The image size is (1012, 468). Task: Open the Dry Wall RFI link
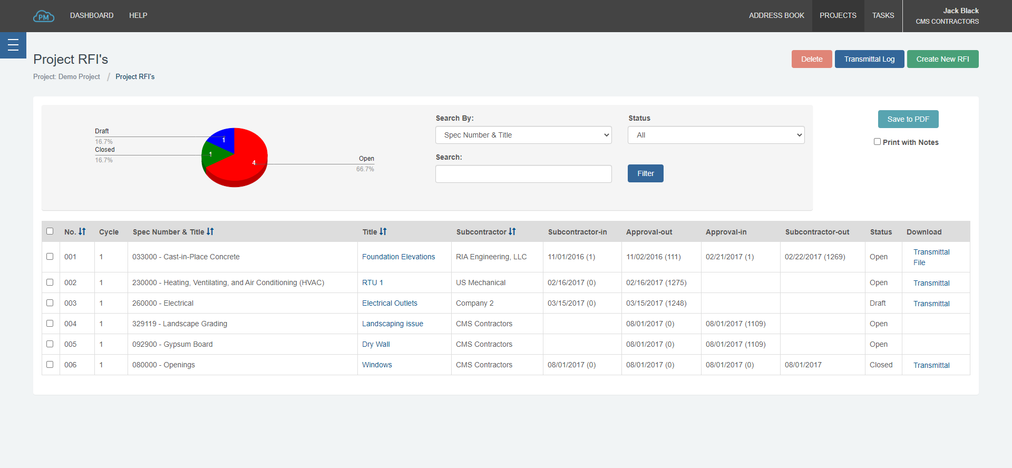click(x=376, y=344)
